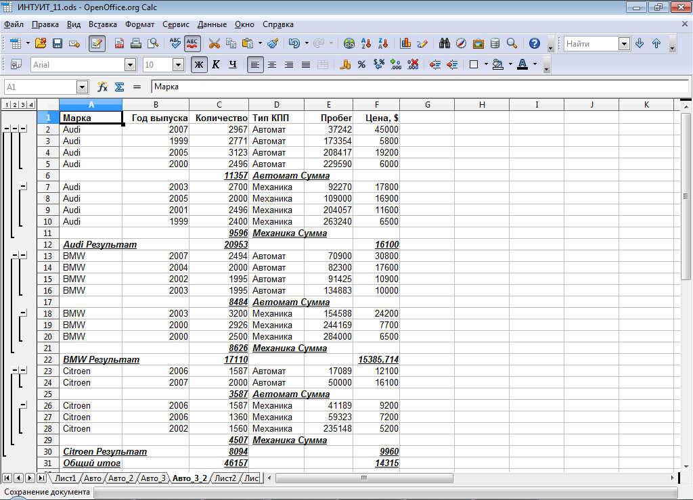Sort the data in ascending order
The width and height of the screenshot is (693, 500).
366,43
